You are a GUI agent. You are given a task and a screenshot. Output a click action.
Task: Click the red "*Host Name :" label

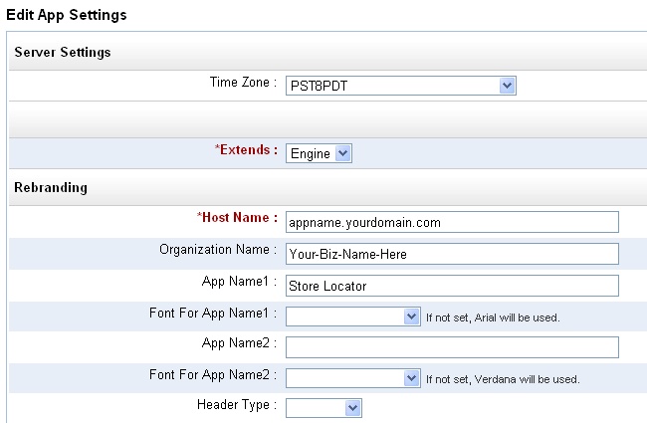237,218
